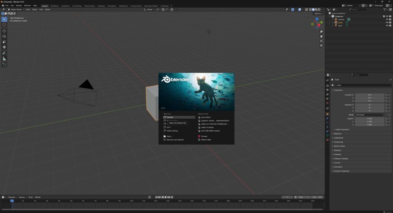Open the XYZ Euler rotation mode dropdown
Viewport: 393px width, 213px height.
pos(370,115)
